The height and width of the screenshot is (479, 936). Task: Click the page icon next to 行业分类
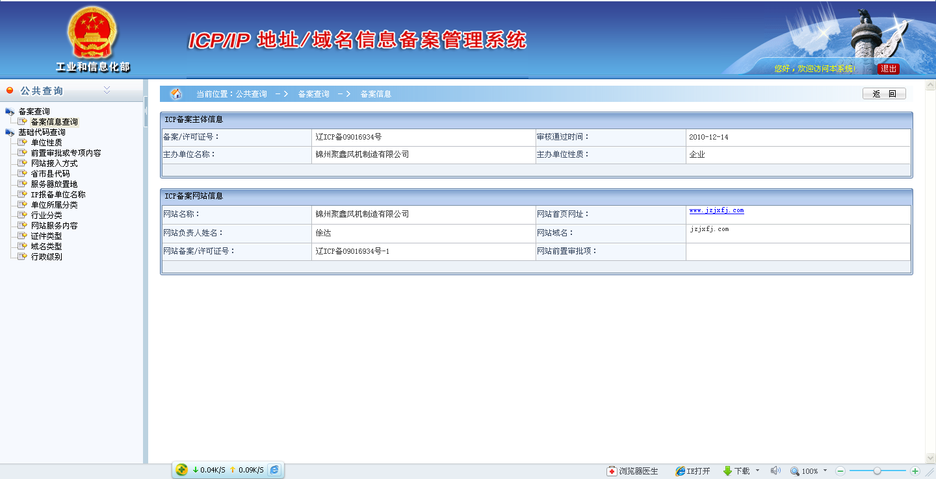pyautogui.click(x=23, y=215)
